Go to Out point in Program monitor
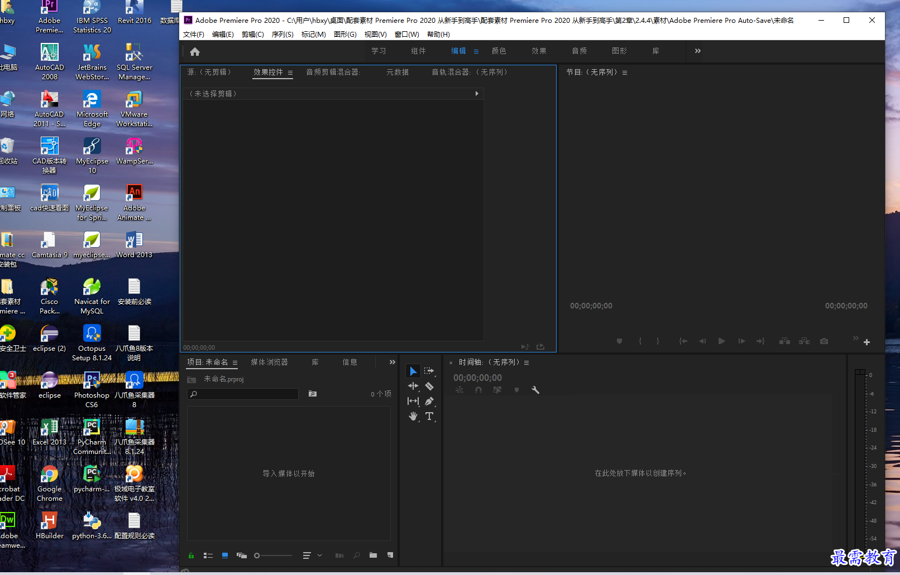The image size is (900, 575). click(x=760, y=341)
